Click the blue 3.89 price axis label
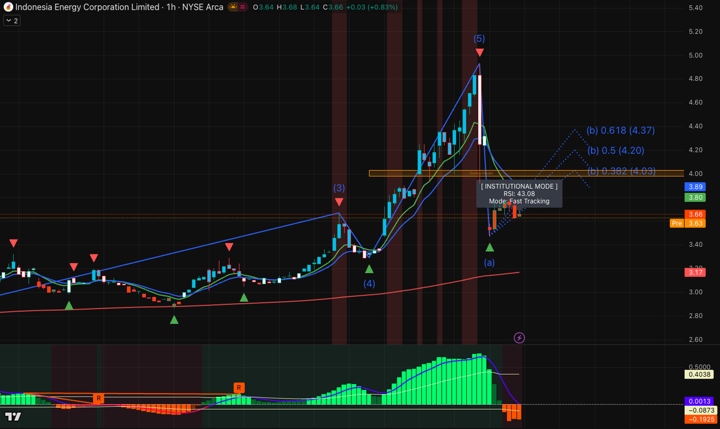The width and height of the screenshot is (720, 429). [x=696, y=187]
